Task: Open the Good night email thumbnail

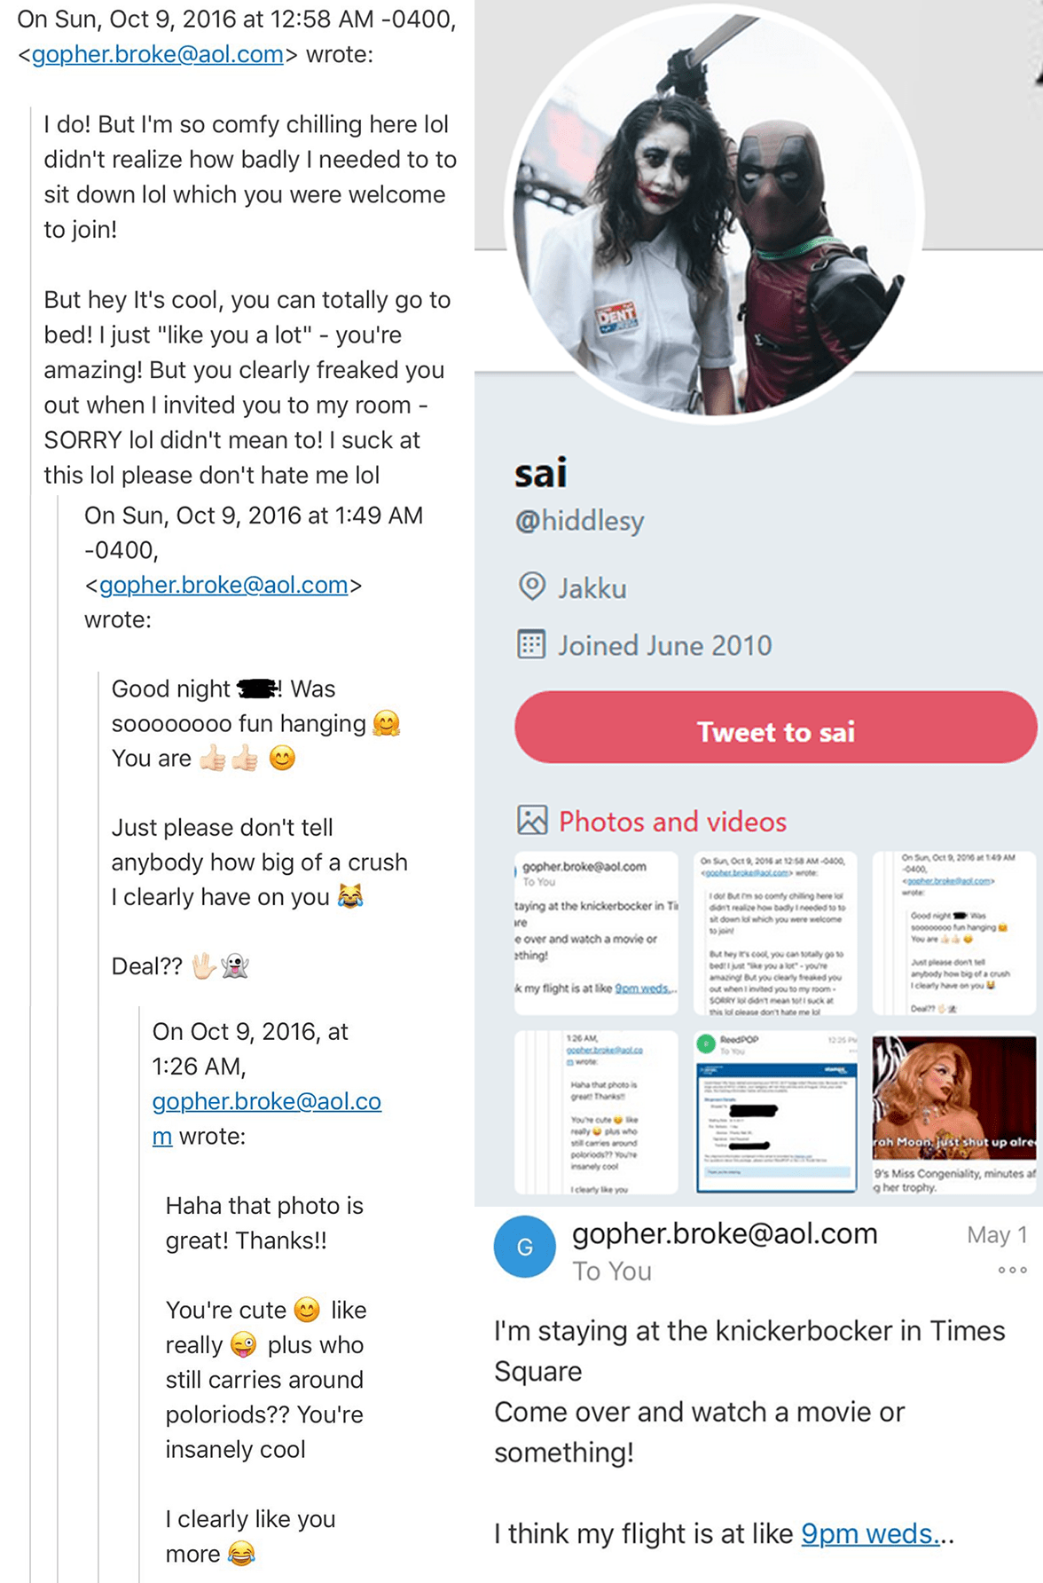Action: point(954,933)
